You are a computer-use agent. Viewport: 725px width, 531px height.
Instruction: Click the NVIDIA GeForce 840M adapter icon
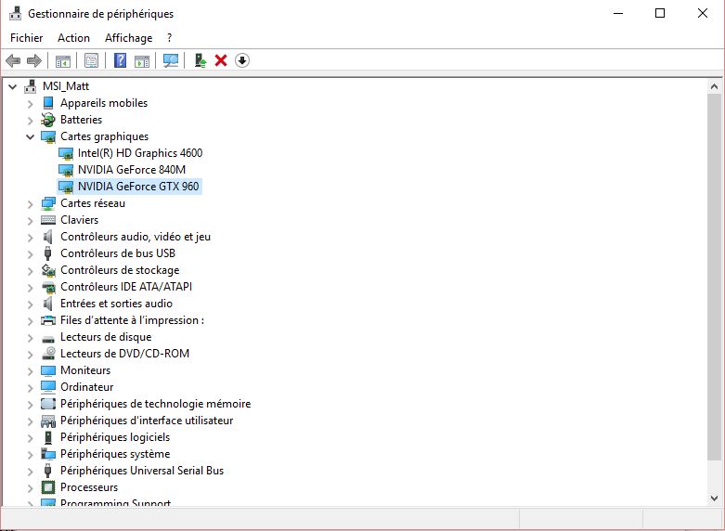(x=66, y=170)
